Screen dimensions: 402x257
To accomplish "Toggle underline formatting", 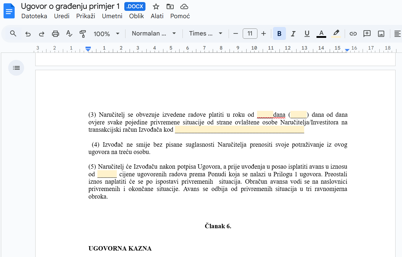I will pyautogui.click(x=307, y=34).
